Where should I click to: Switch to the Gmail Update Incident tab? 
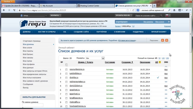[x=20, y=6]
